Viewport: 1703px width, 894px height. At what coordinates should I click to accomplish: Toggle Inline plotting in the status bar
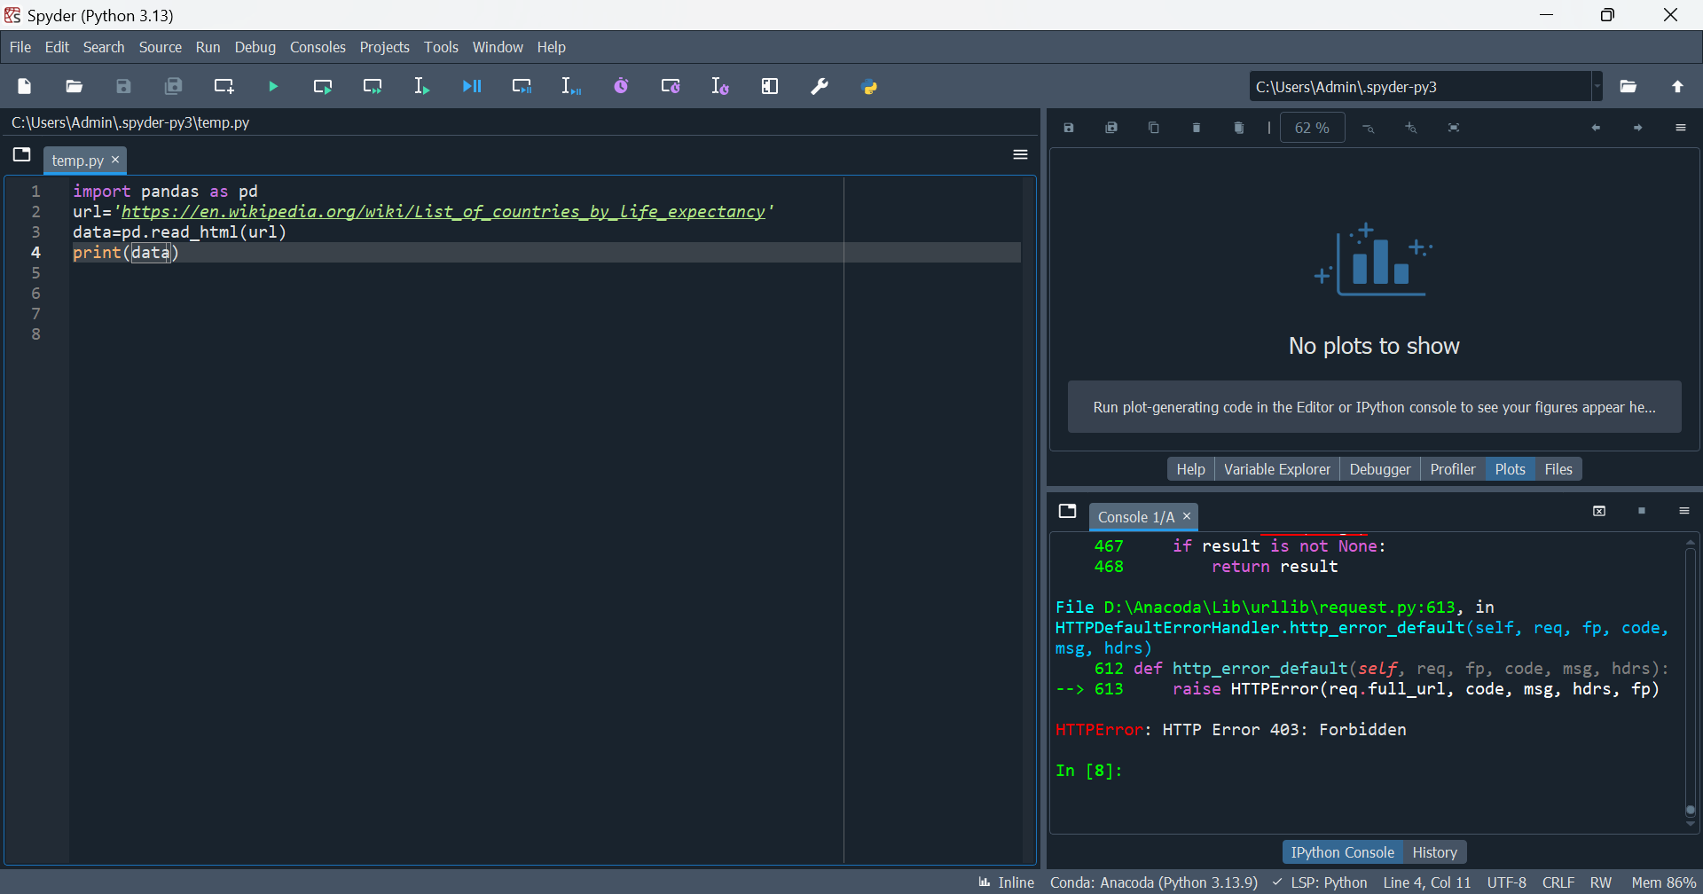pos(1007,882)
